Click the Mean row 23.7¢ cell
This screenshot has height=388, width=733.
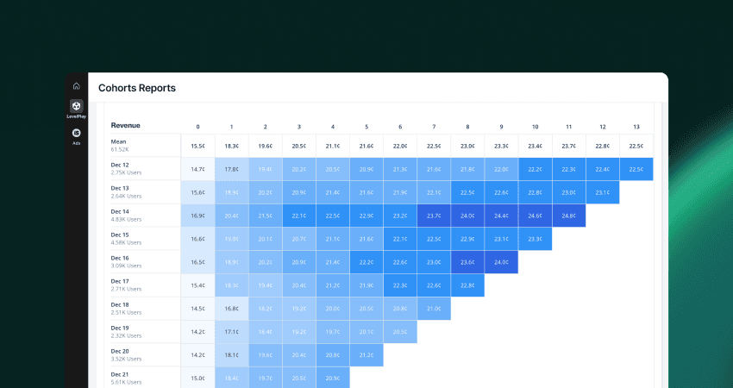pyautogui.click(x=569, y=146)
